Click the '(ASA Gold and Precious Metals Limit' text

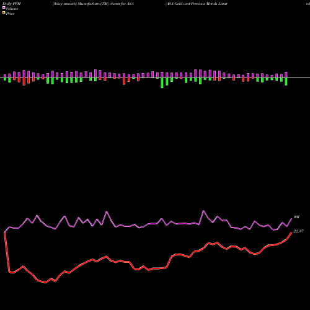tap(197, 4)
